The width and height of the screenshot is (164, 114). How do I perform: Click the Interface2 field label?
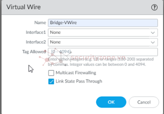36,42
